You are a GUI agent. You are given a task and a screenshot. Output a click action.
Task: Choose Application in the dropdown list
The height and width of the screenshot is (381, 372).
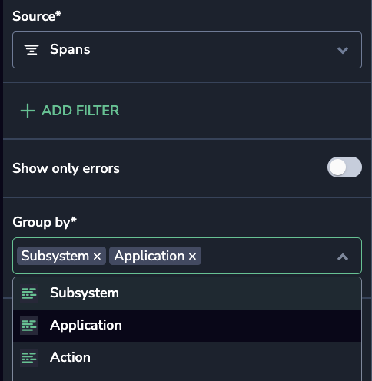187,326
